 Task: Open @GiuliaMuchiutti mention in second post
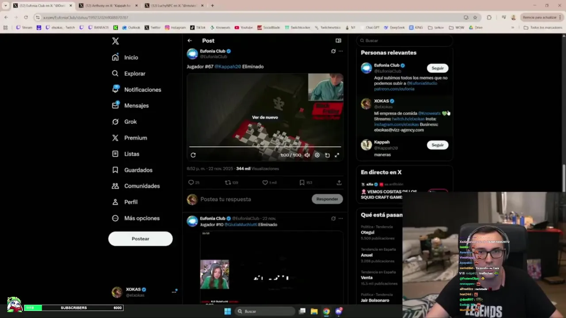click(241, 225)
